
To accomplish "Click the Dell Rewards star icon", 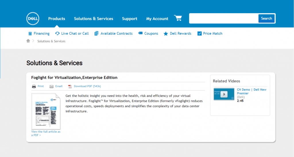I will pos(166,34).
